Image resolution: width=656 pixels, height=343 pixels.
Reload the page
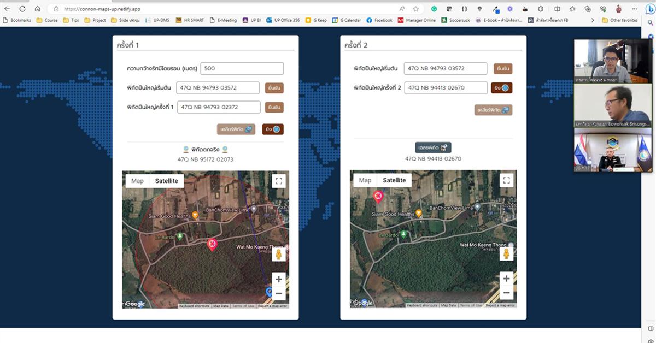(x=22, y=9)
